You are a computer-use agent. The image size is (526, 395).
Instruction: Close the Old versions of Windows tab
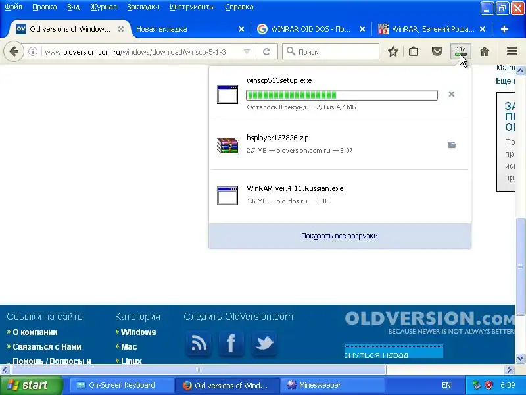coord(121,29)
